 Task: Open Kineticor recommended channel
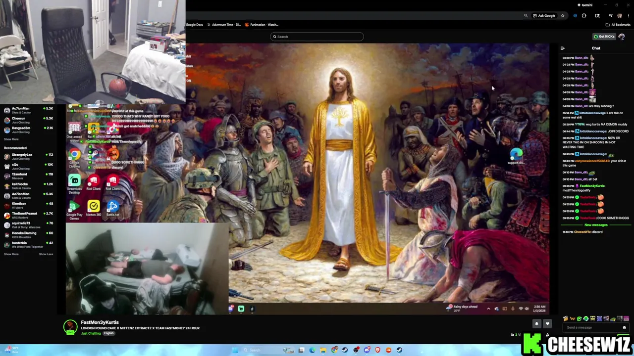29,206
